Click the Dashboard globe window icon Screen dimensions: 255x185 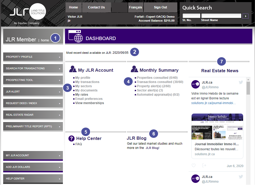click(x=75, y=36)
